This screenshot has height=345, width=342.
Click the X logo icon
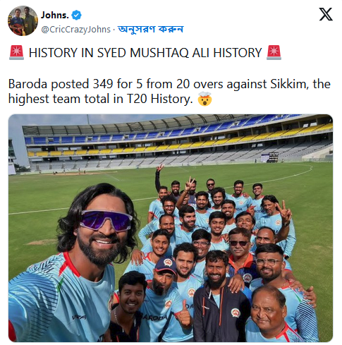click(x=326, y=14)
